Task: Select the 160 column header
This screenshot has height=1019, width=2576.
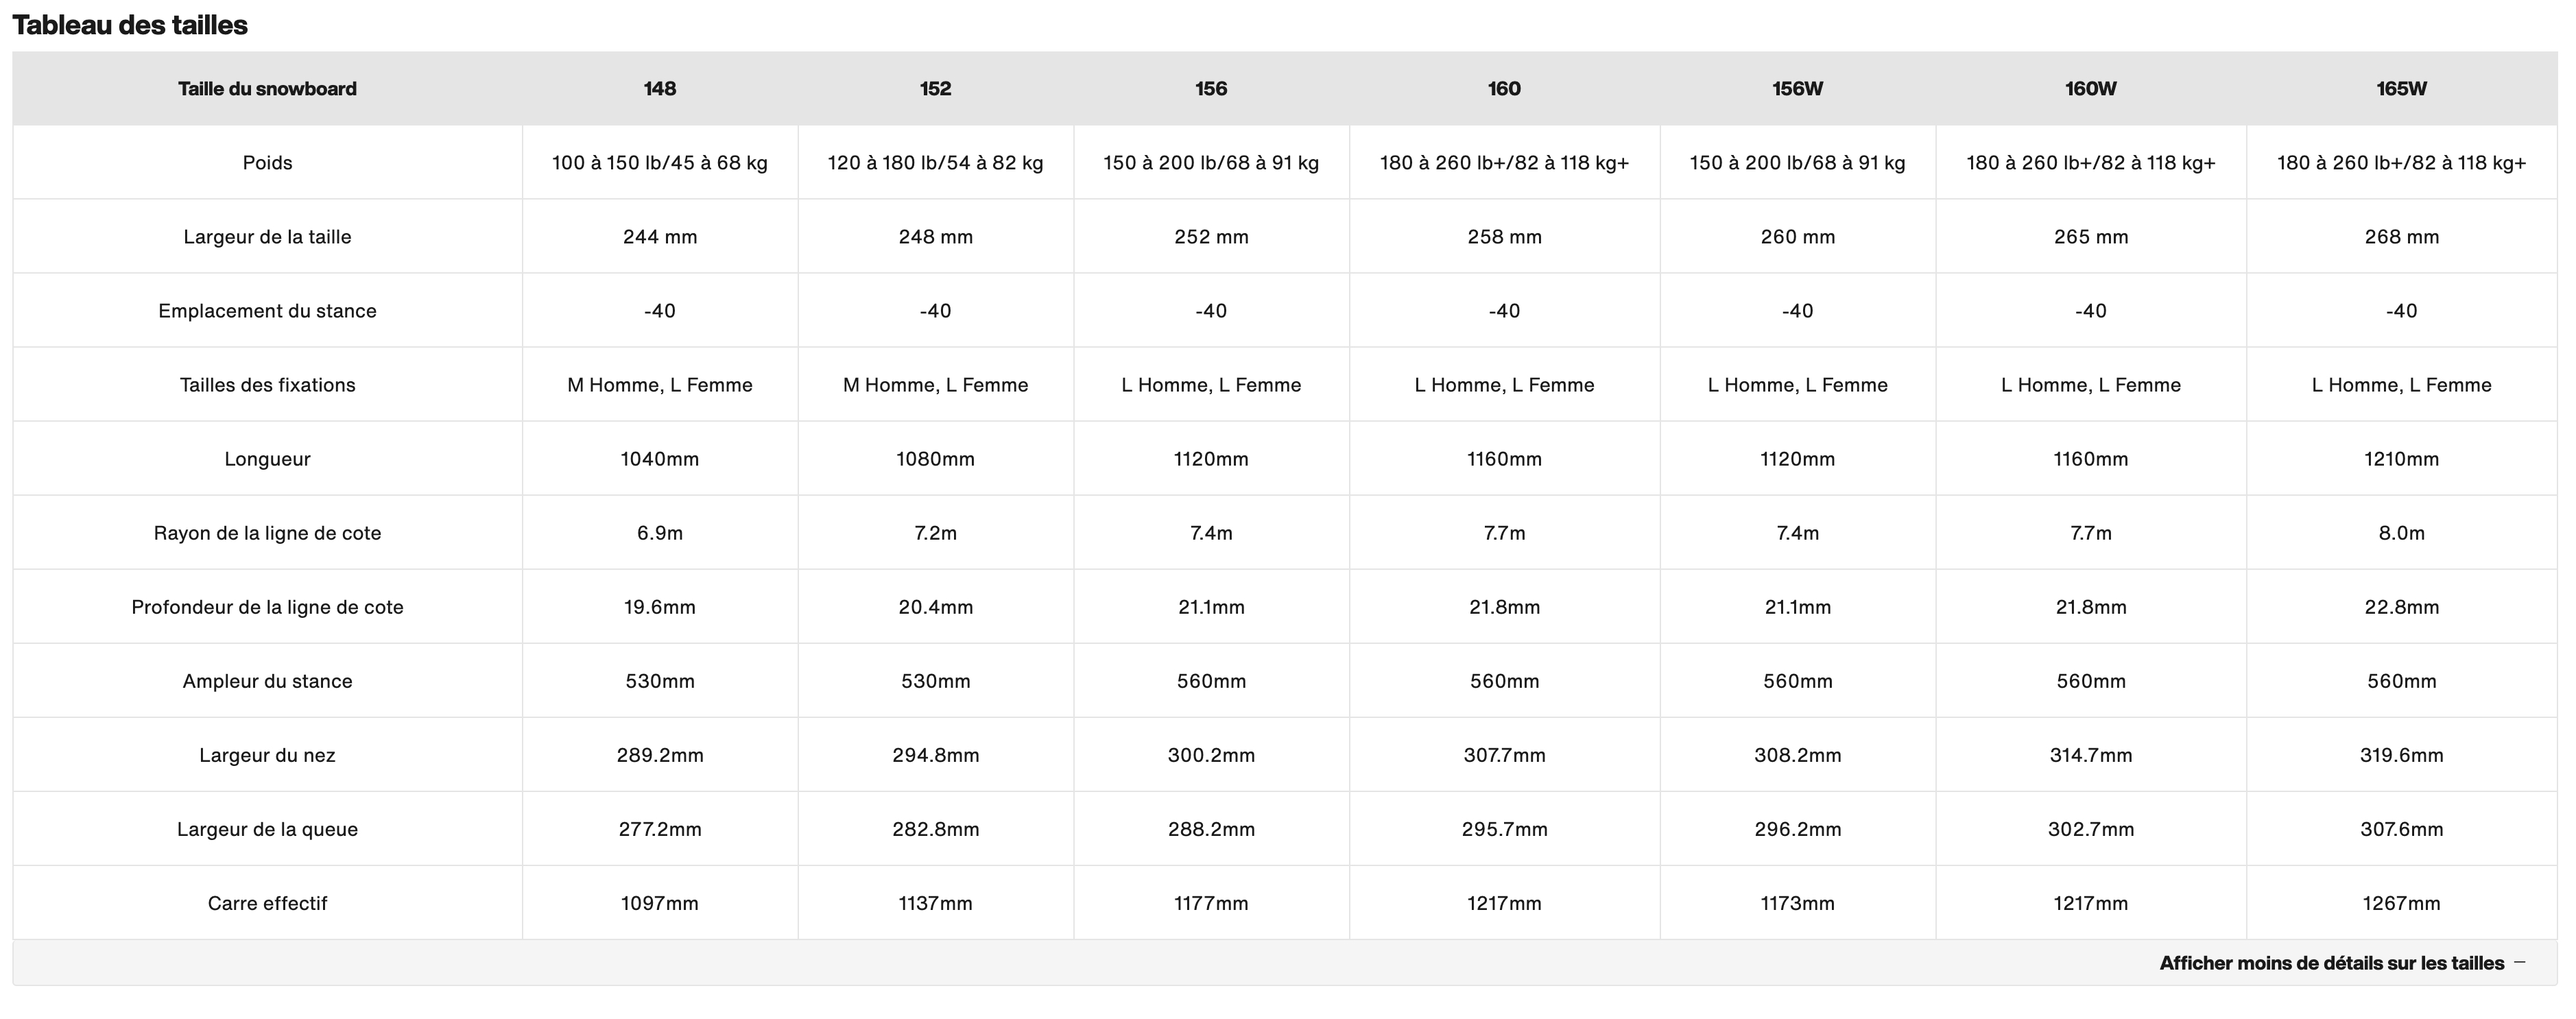Action: click(x=1504, y=89)
